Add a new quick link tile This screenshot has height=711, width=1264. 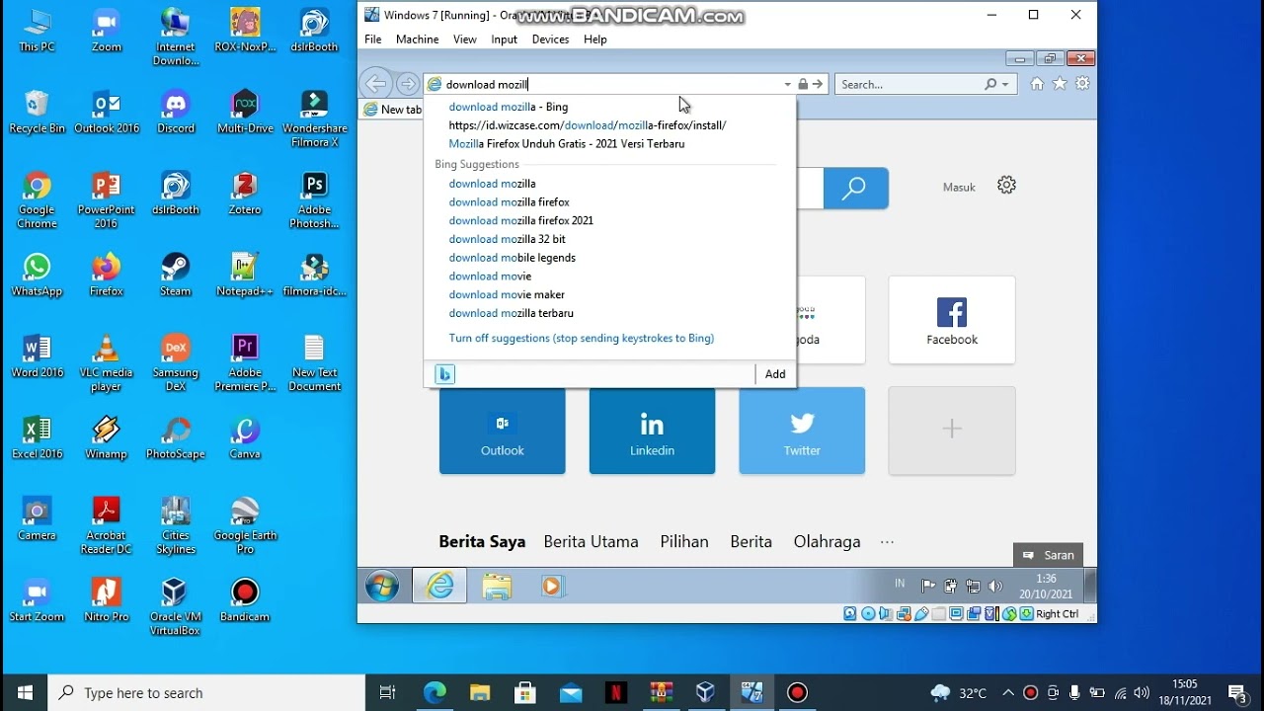[952, 431]
